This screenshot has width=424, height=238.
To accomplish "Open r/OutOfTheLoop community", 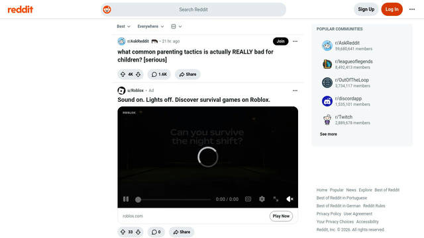I will point(352,80).
